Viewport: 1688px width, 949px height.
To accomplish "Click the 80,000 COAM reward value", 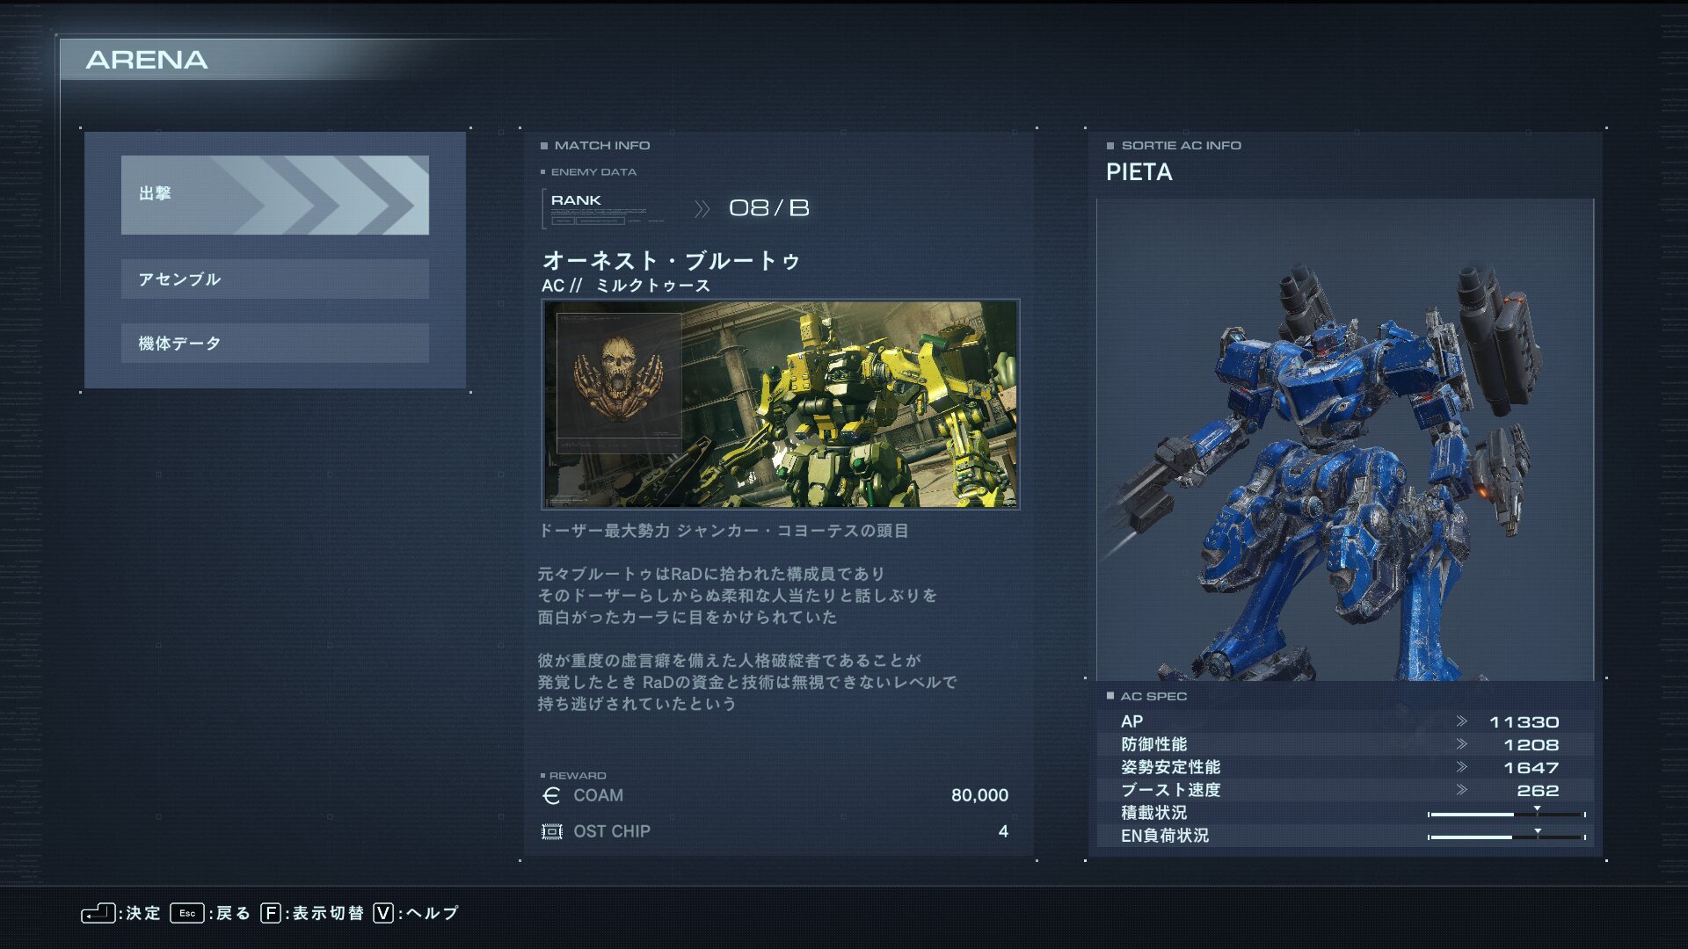I will pyautogui.click(x=979, y=795).
